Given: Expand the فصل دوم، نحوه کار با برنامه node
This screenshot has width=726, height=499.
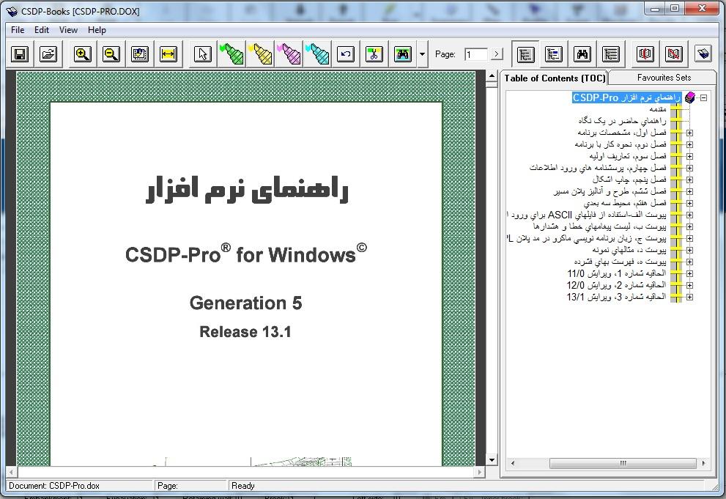Looking at the screenshot, I should (x=690, y=144).
